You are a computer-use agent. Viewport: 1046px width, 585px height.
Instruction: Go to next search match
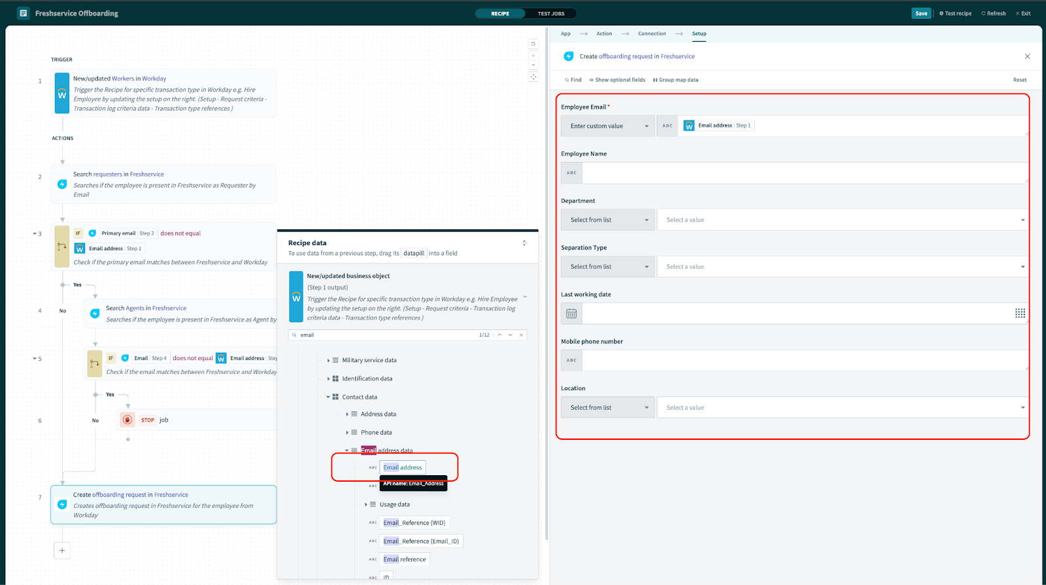[x=511, y=335]
